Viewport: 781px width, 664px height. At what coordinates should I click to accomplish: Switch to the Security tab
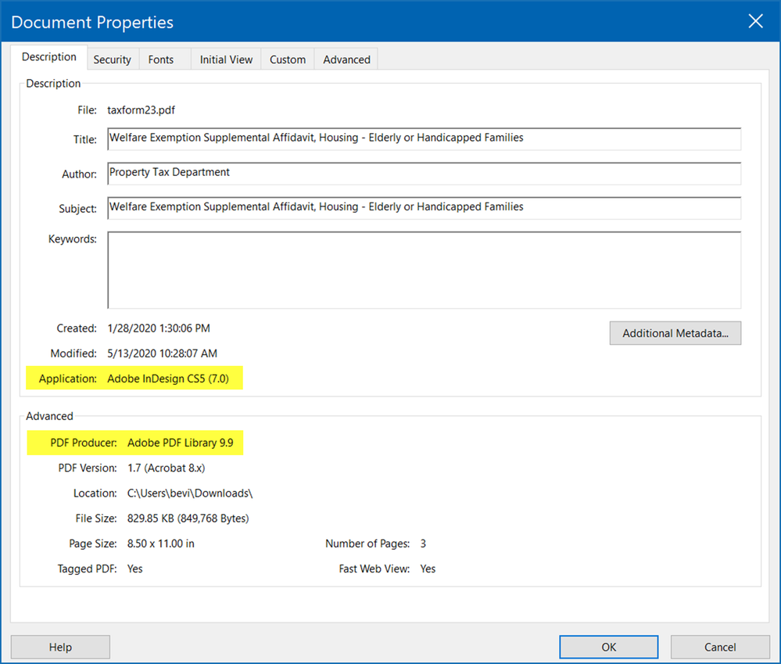[112, 59]
